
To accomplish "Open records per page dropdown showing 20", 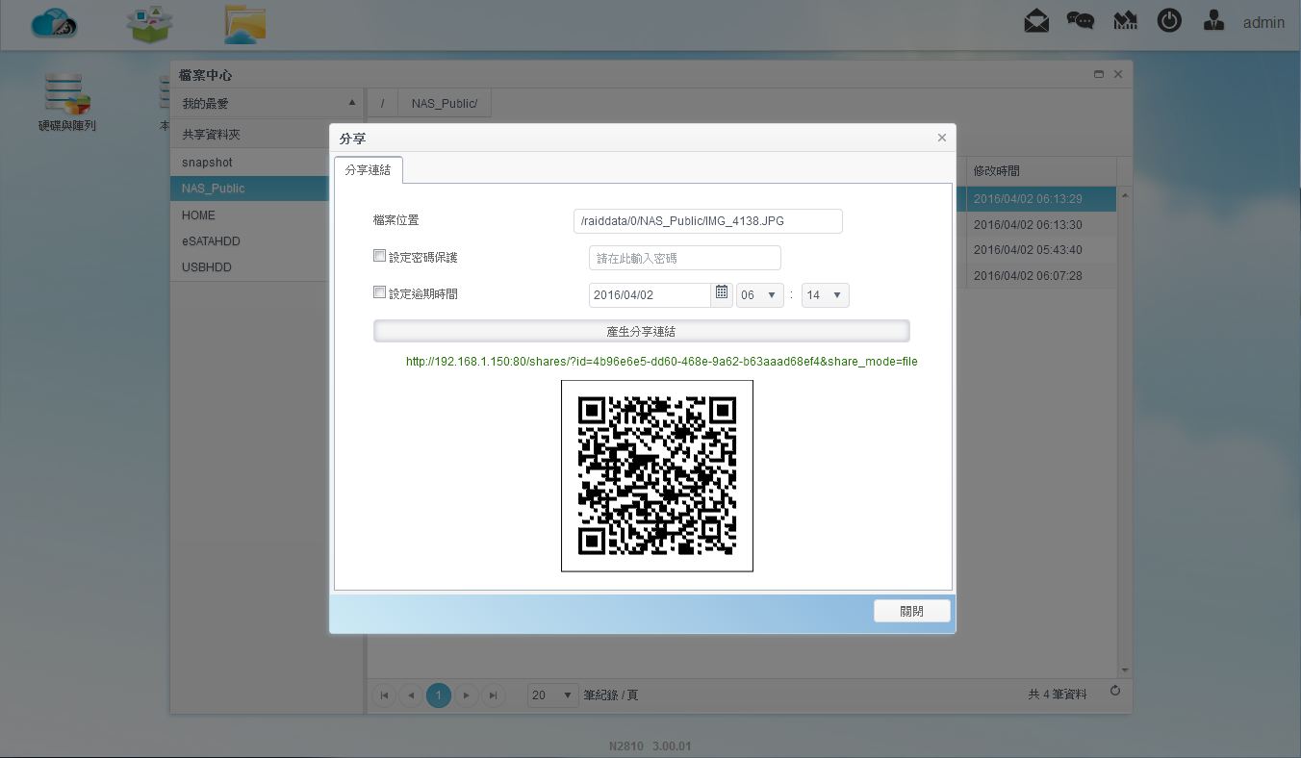I will pyautogui.click(x=553, y=695).
